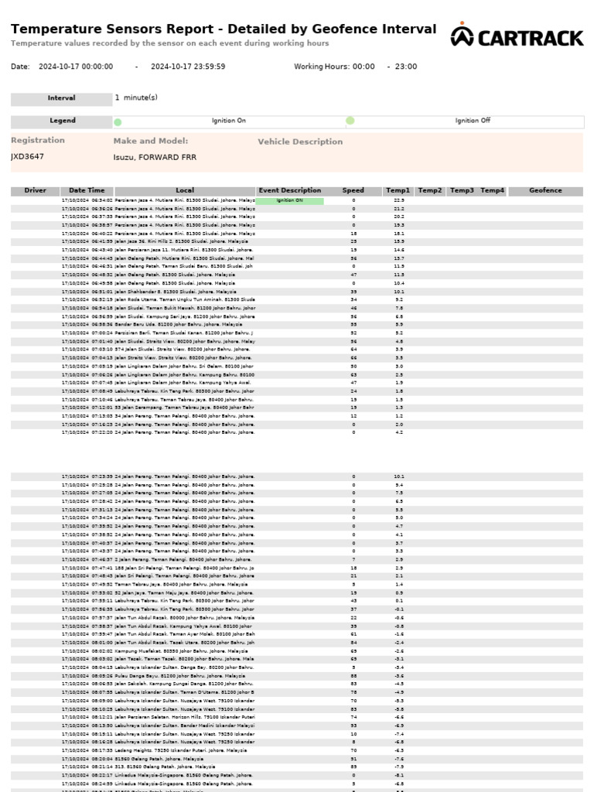Click the Temp3 column header
The image size is (594, 792).
click(x=462, y=191)
